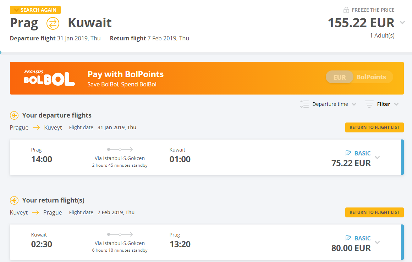Click the departure flights airplane icon

point(14,115)
